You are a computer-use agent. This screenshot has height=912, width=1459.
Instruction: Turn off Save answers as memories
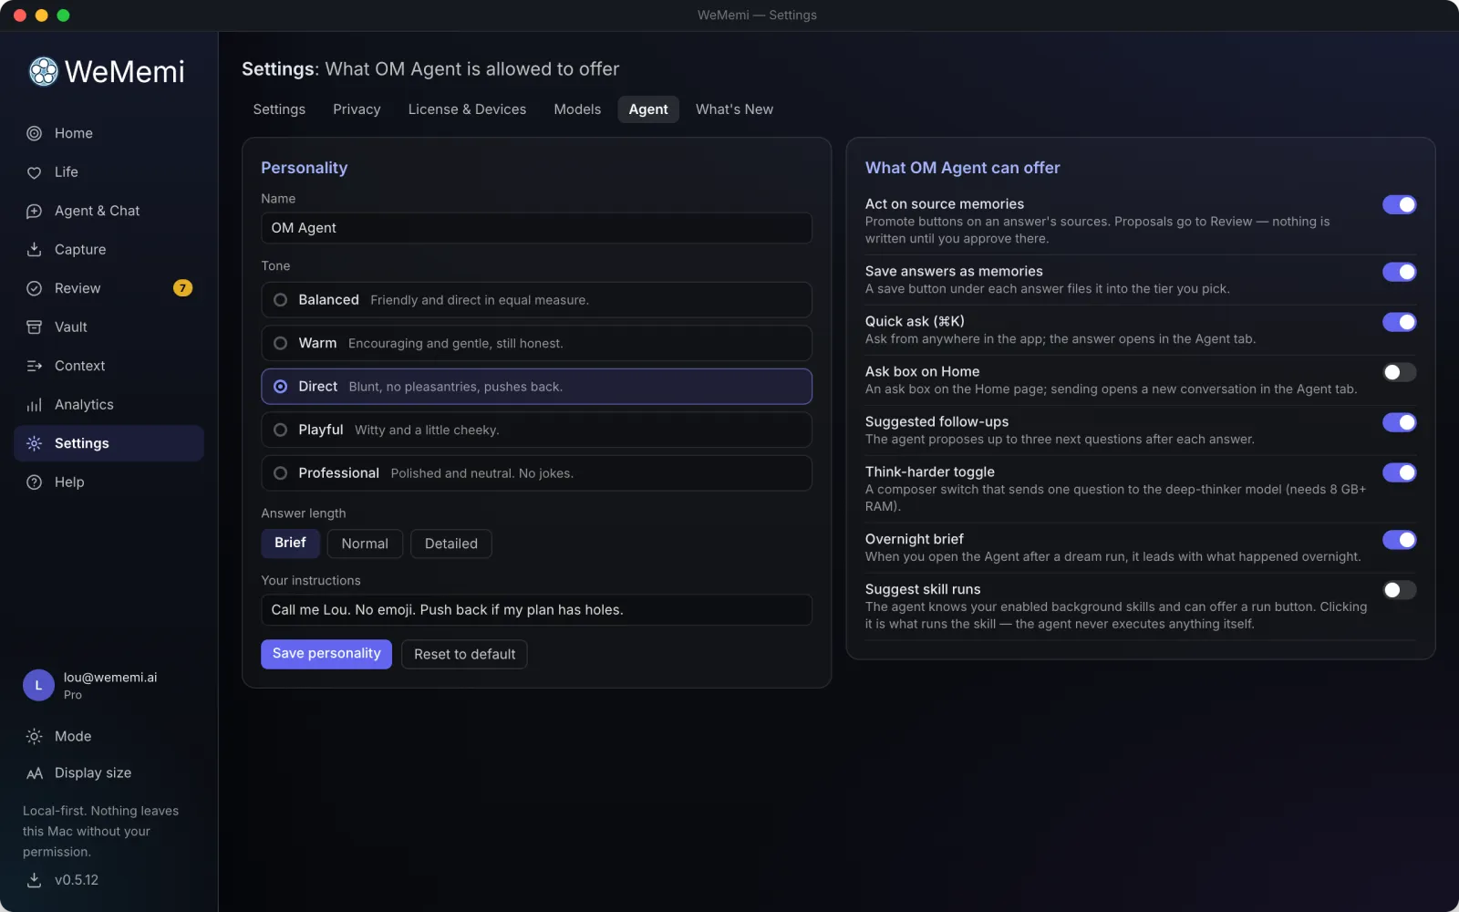[1399, 272]
